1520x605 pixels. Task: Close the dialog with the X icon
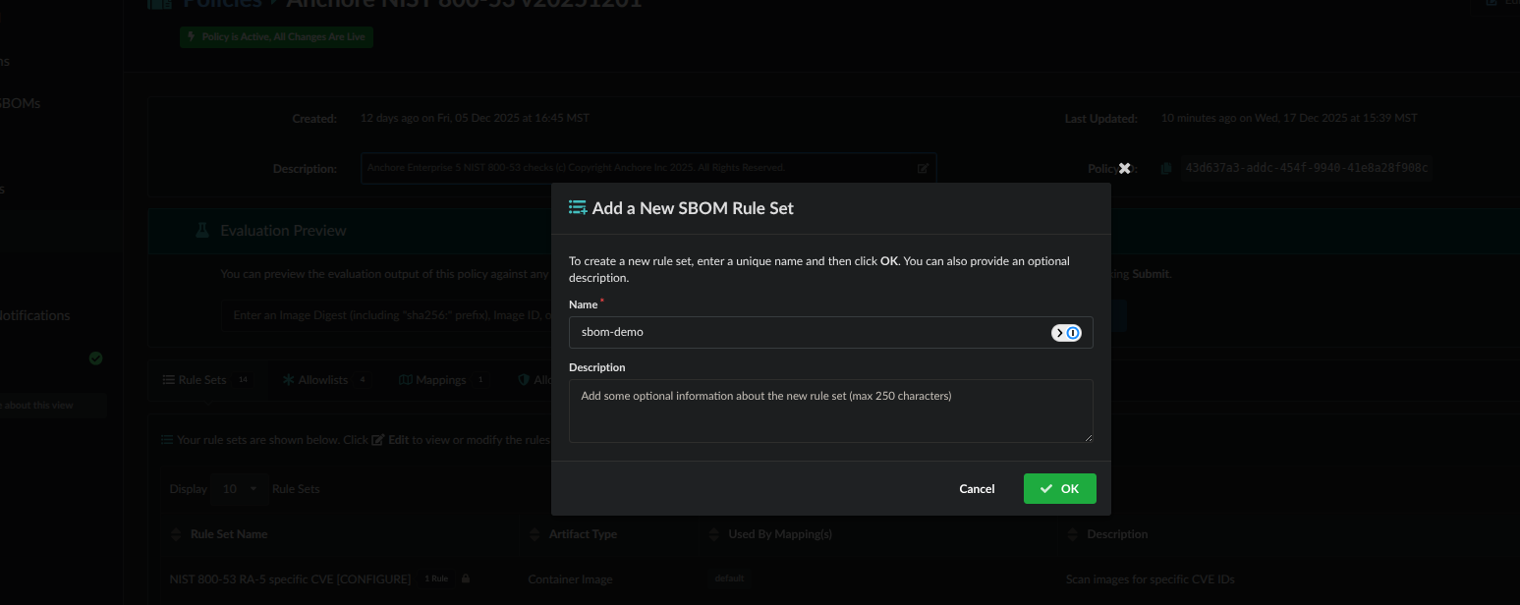[1124, 168]
